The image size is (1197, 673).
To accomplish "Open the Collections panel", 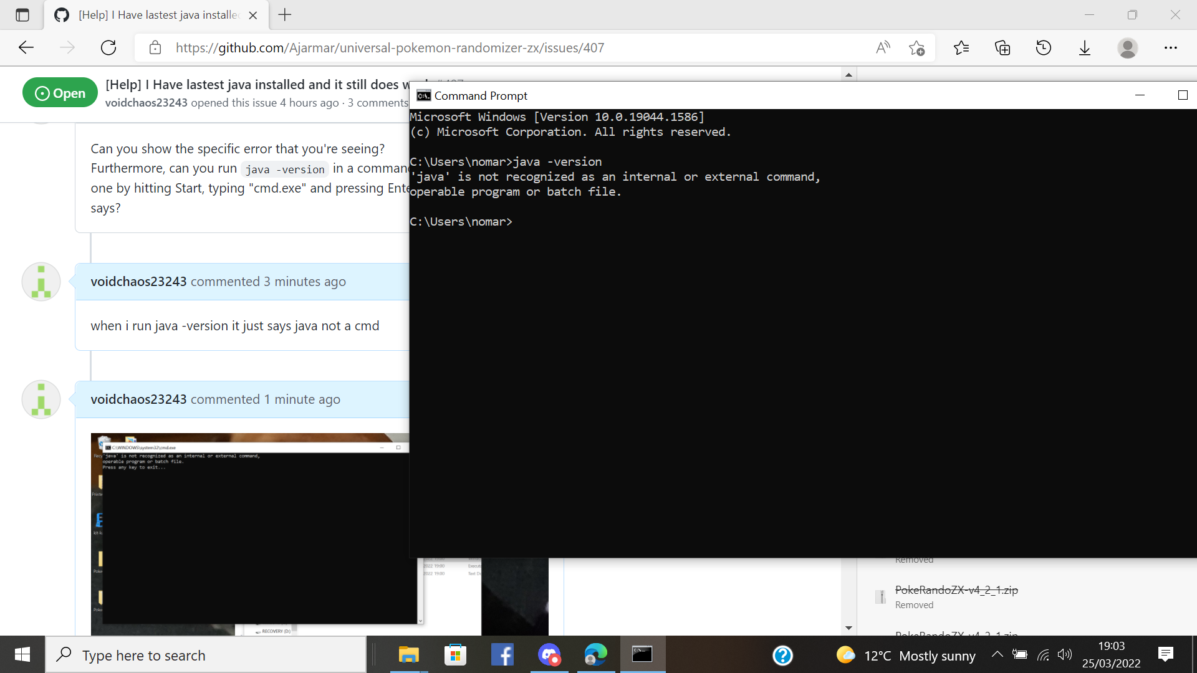I will pos(1002,47).
